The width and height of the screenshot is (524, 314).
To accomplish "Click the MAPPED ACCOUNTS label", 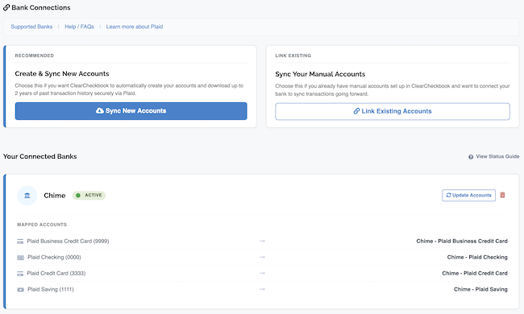I will pos(42,225).
